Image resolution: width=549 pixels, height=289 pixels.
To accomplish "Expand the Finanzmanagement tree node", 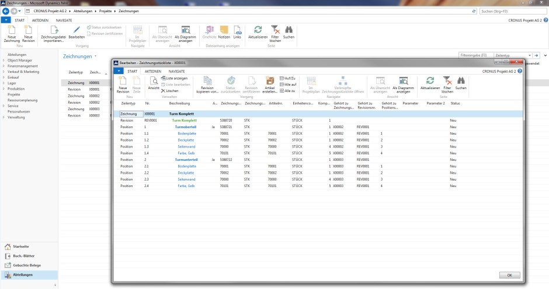I will [4, 65].
